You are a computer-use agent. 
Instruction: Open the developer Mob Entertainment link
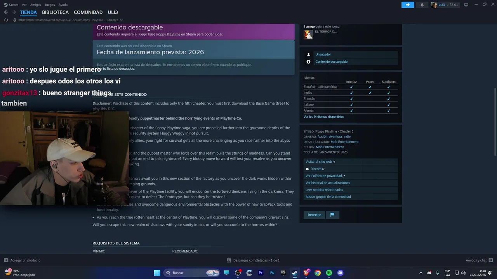344,142
